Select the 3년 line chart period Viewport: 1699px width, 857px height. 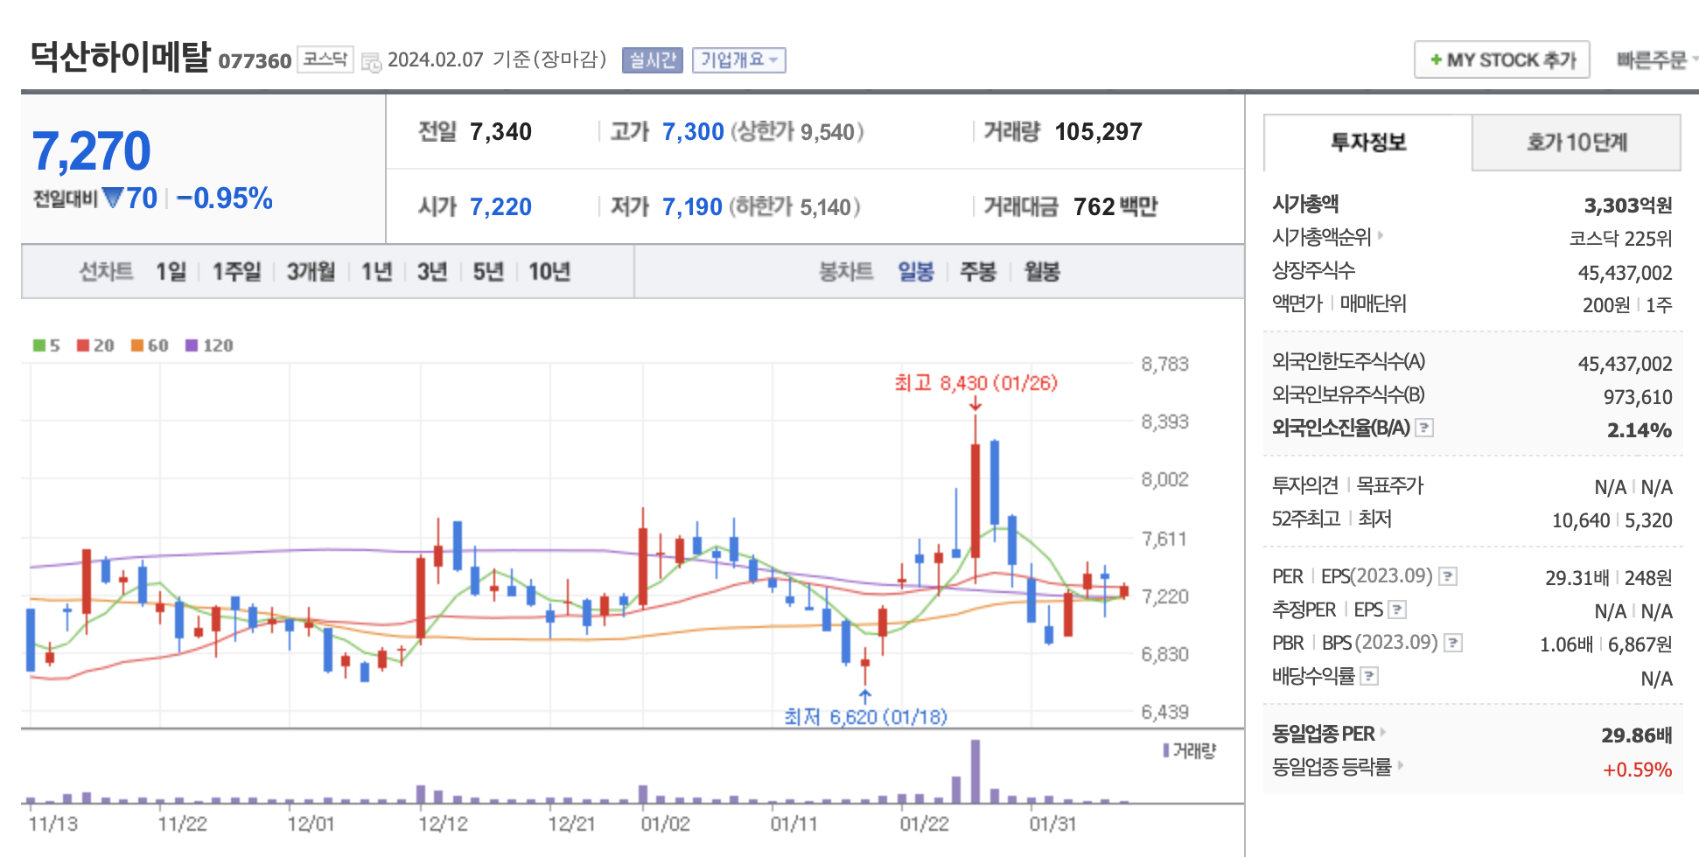click(x=432, y=272)
